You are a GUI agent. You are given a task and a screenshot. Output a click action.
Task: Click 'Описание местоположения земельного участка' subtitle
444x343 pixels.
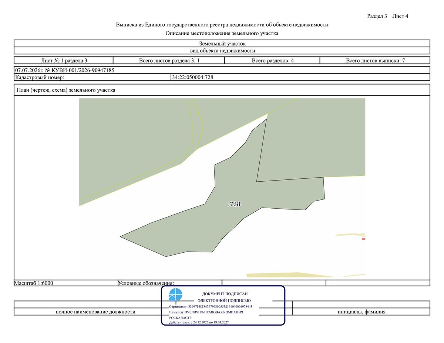[222, 33]
